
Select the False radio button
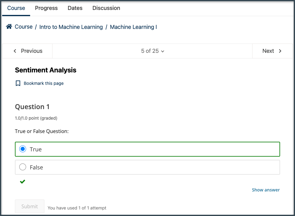tap(23, 167)
